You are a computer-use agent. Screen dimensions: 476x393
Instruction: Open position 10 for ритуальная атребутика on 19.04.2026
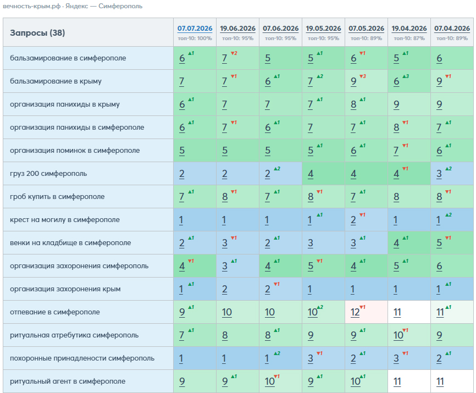tap(398, 335)
